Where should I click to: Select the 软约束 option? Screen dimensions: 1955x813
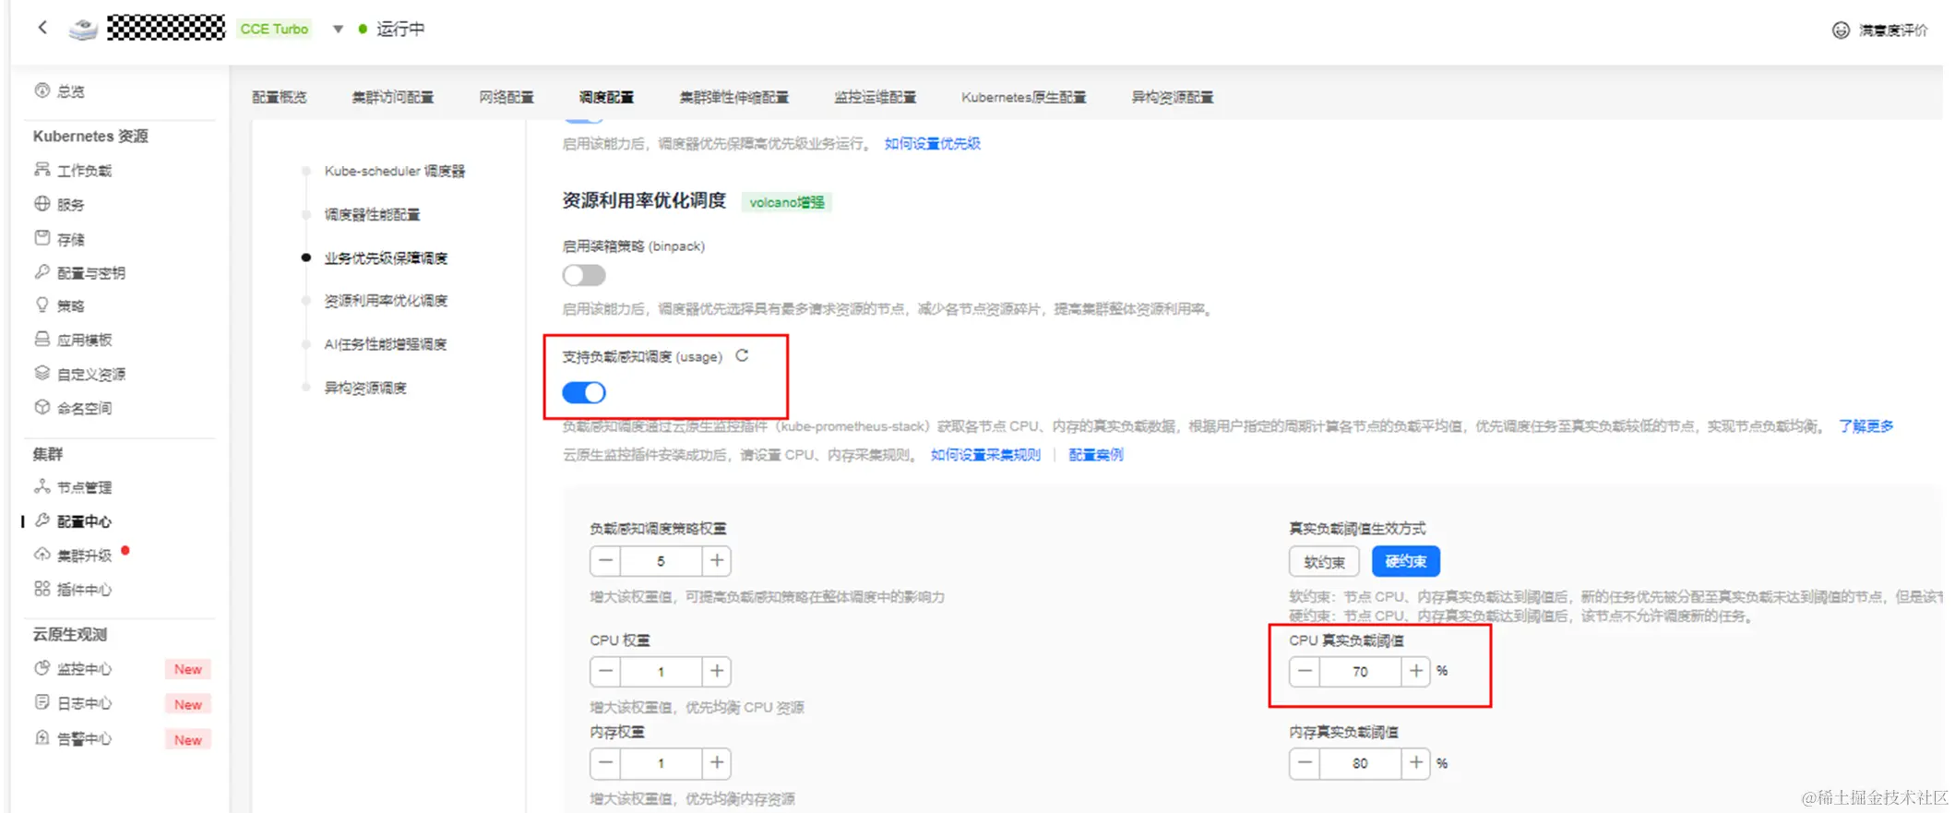coord(1324,561)
